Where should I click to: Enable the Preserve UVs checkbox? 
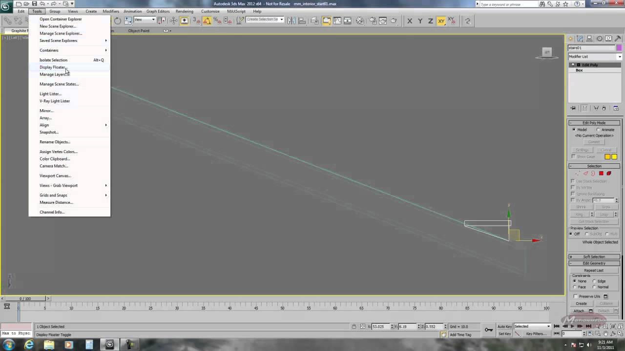[575, 296]
